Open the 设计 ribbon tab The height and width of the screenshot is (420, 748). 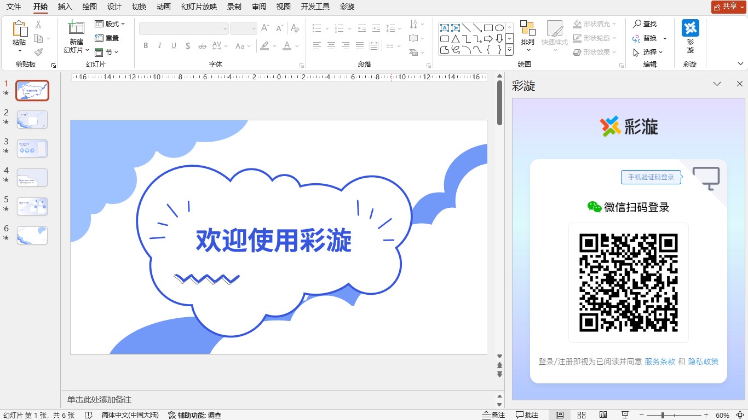114,7
